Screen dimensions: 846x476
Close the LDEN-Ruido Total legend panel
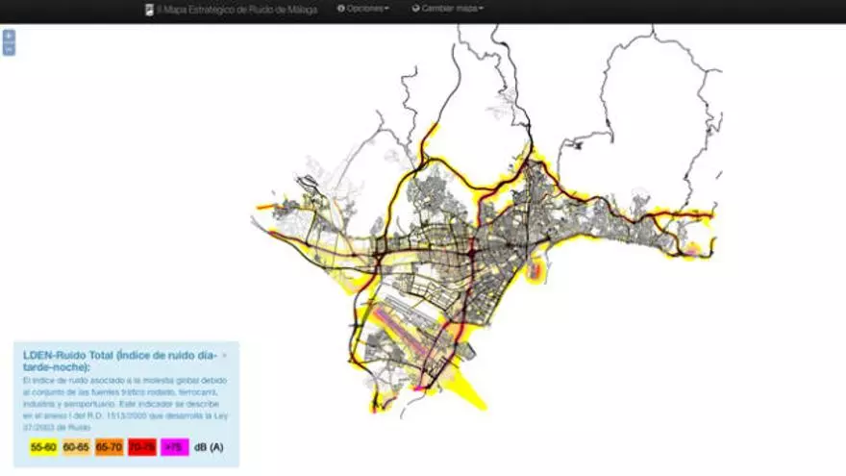click(x=225, y=355)
